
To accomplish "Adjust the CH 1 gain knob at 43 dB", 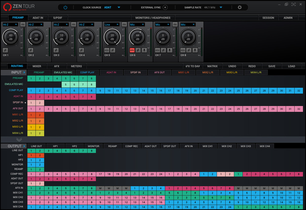I will (11, 37).
